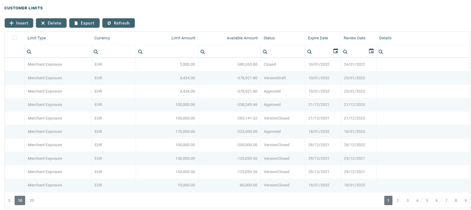Open the Expire Date calendar picker
471x210 pixels.
point(335,51)
